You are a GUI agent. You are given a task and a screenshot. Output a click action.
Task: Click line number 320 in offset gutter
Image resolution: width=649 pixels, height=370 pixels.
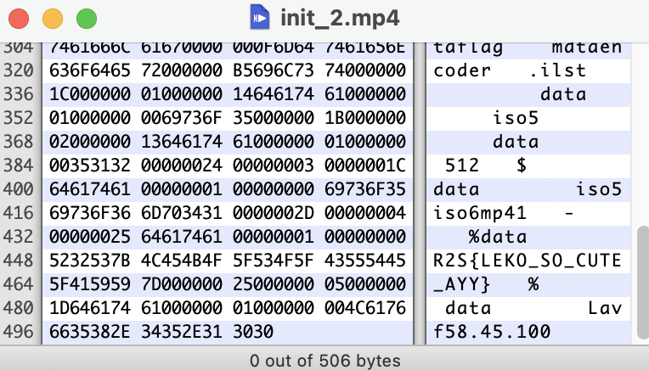18,70
